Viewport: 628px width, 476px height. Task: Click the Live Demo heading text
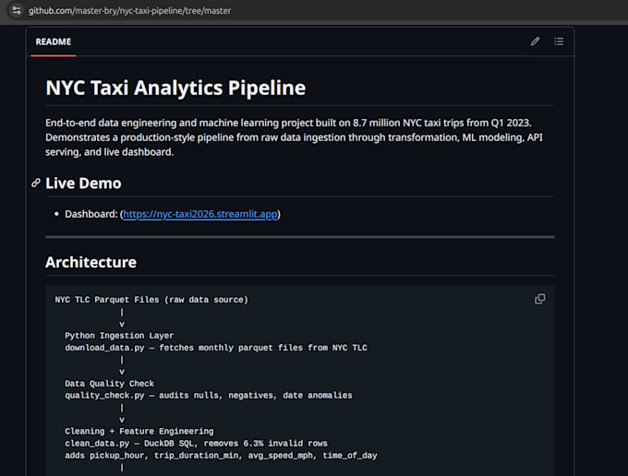(83, 184)
